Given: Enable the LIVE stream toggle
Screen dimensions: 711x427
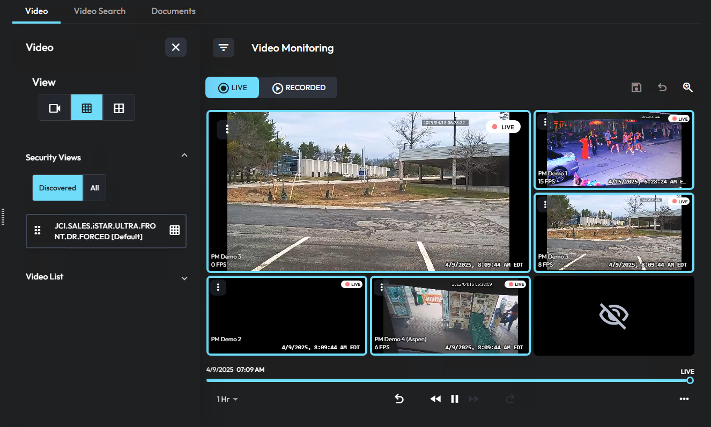Looking at the screenshot, I should pyautogui.click(x=232, y=87).
